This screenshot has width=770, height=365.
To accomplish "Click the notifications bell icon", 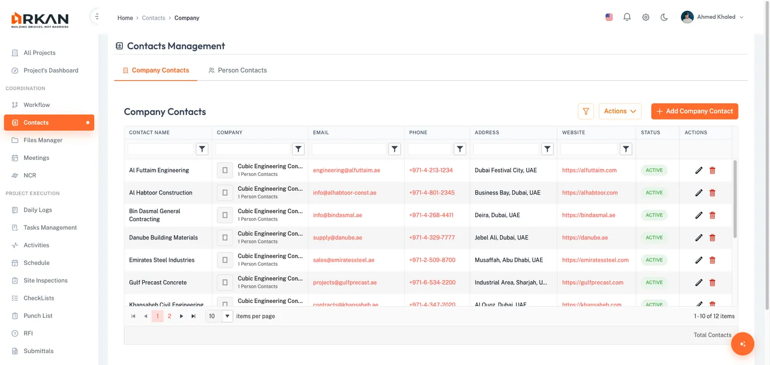I will 627,17.
